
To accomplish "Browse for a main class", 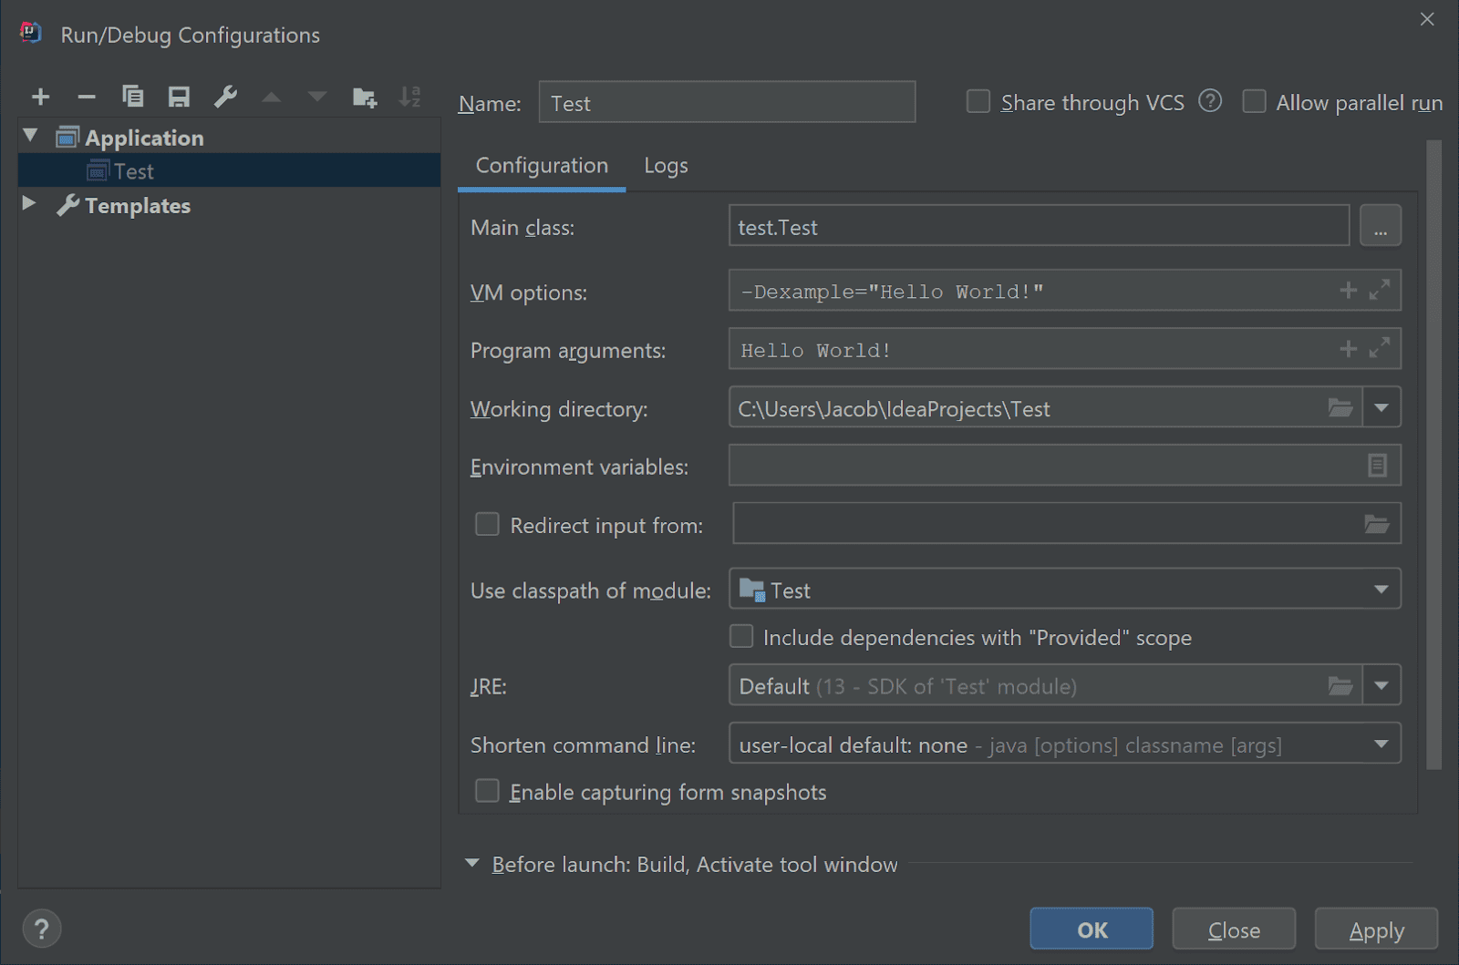I will (x=1381, y=225).
